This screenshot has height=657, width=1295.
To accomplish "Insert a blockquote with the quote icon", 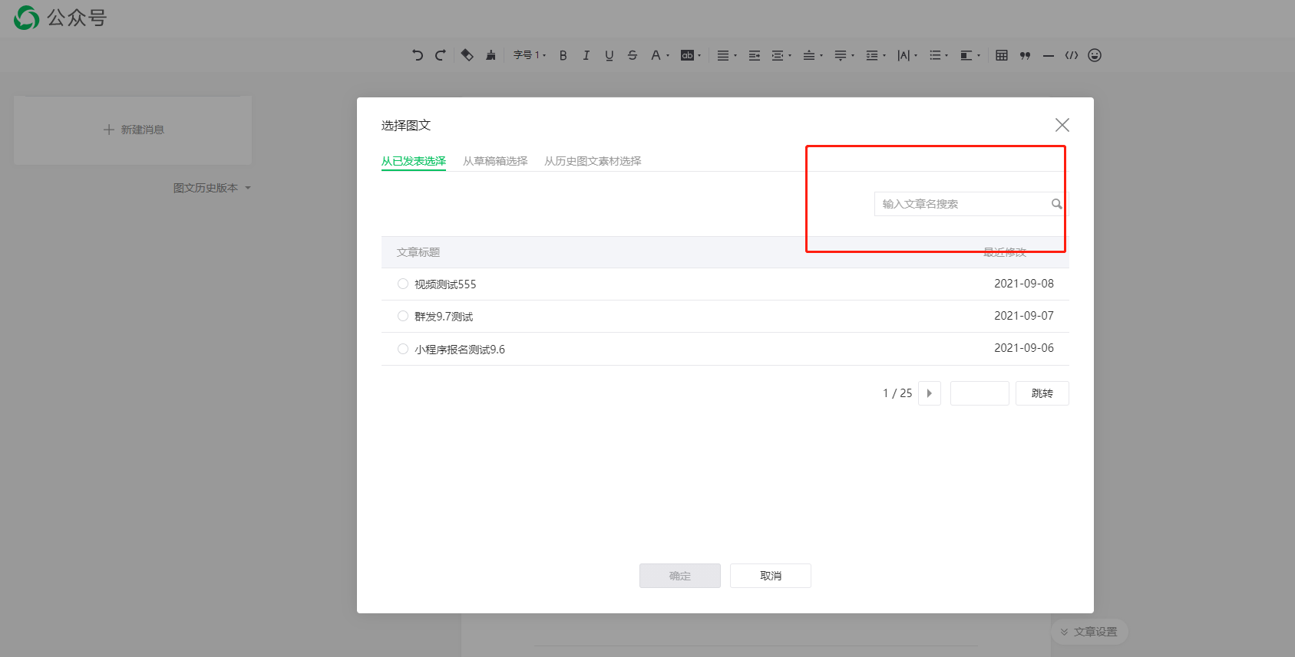I will (x=1025, y=55).
